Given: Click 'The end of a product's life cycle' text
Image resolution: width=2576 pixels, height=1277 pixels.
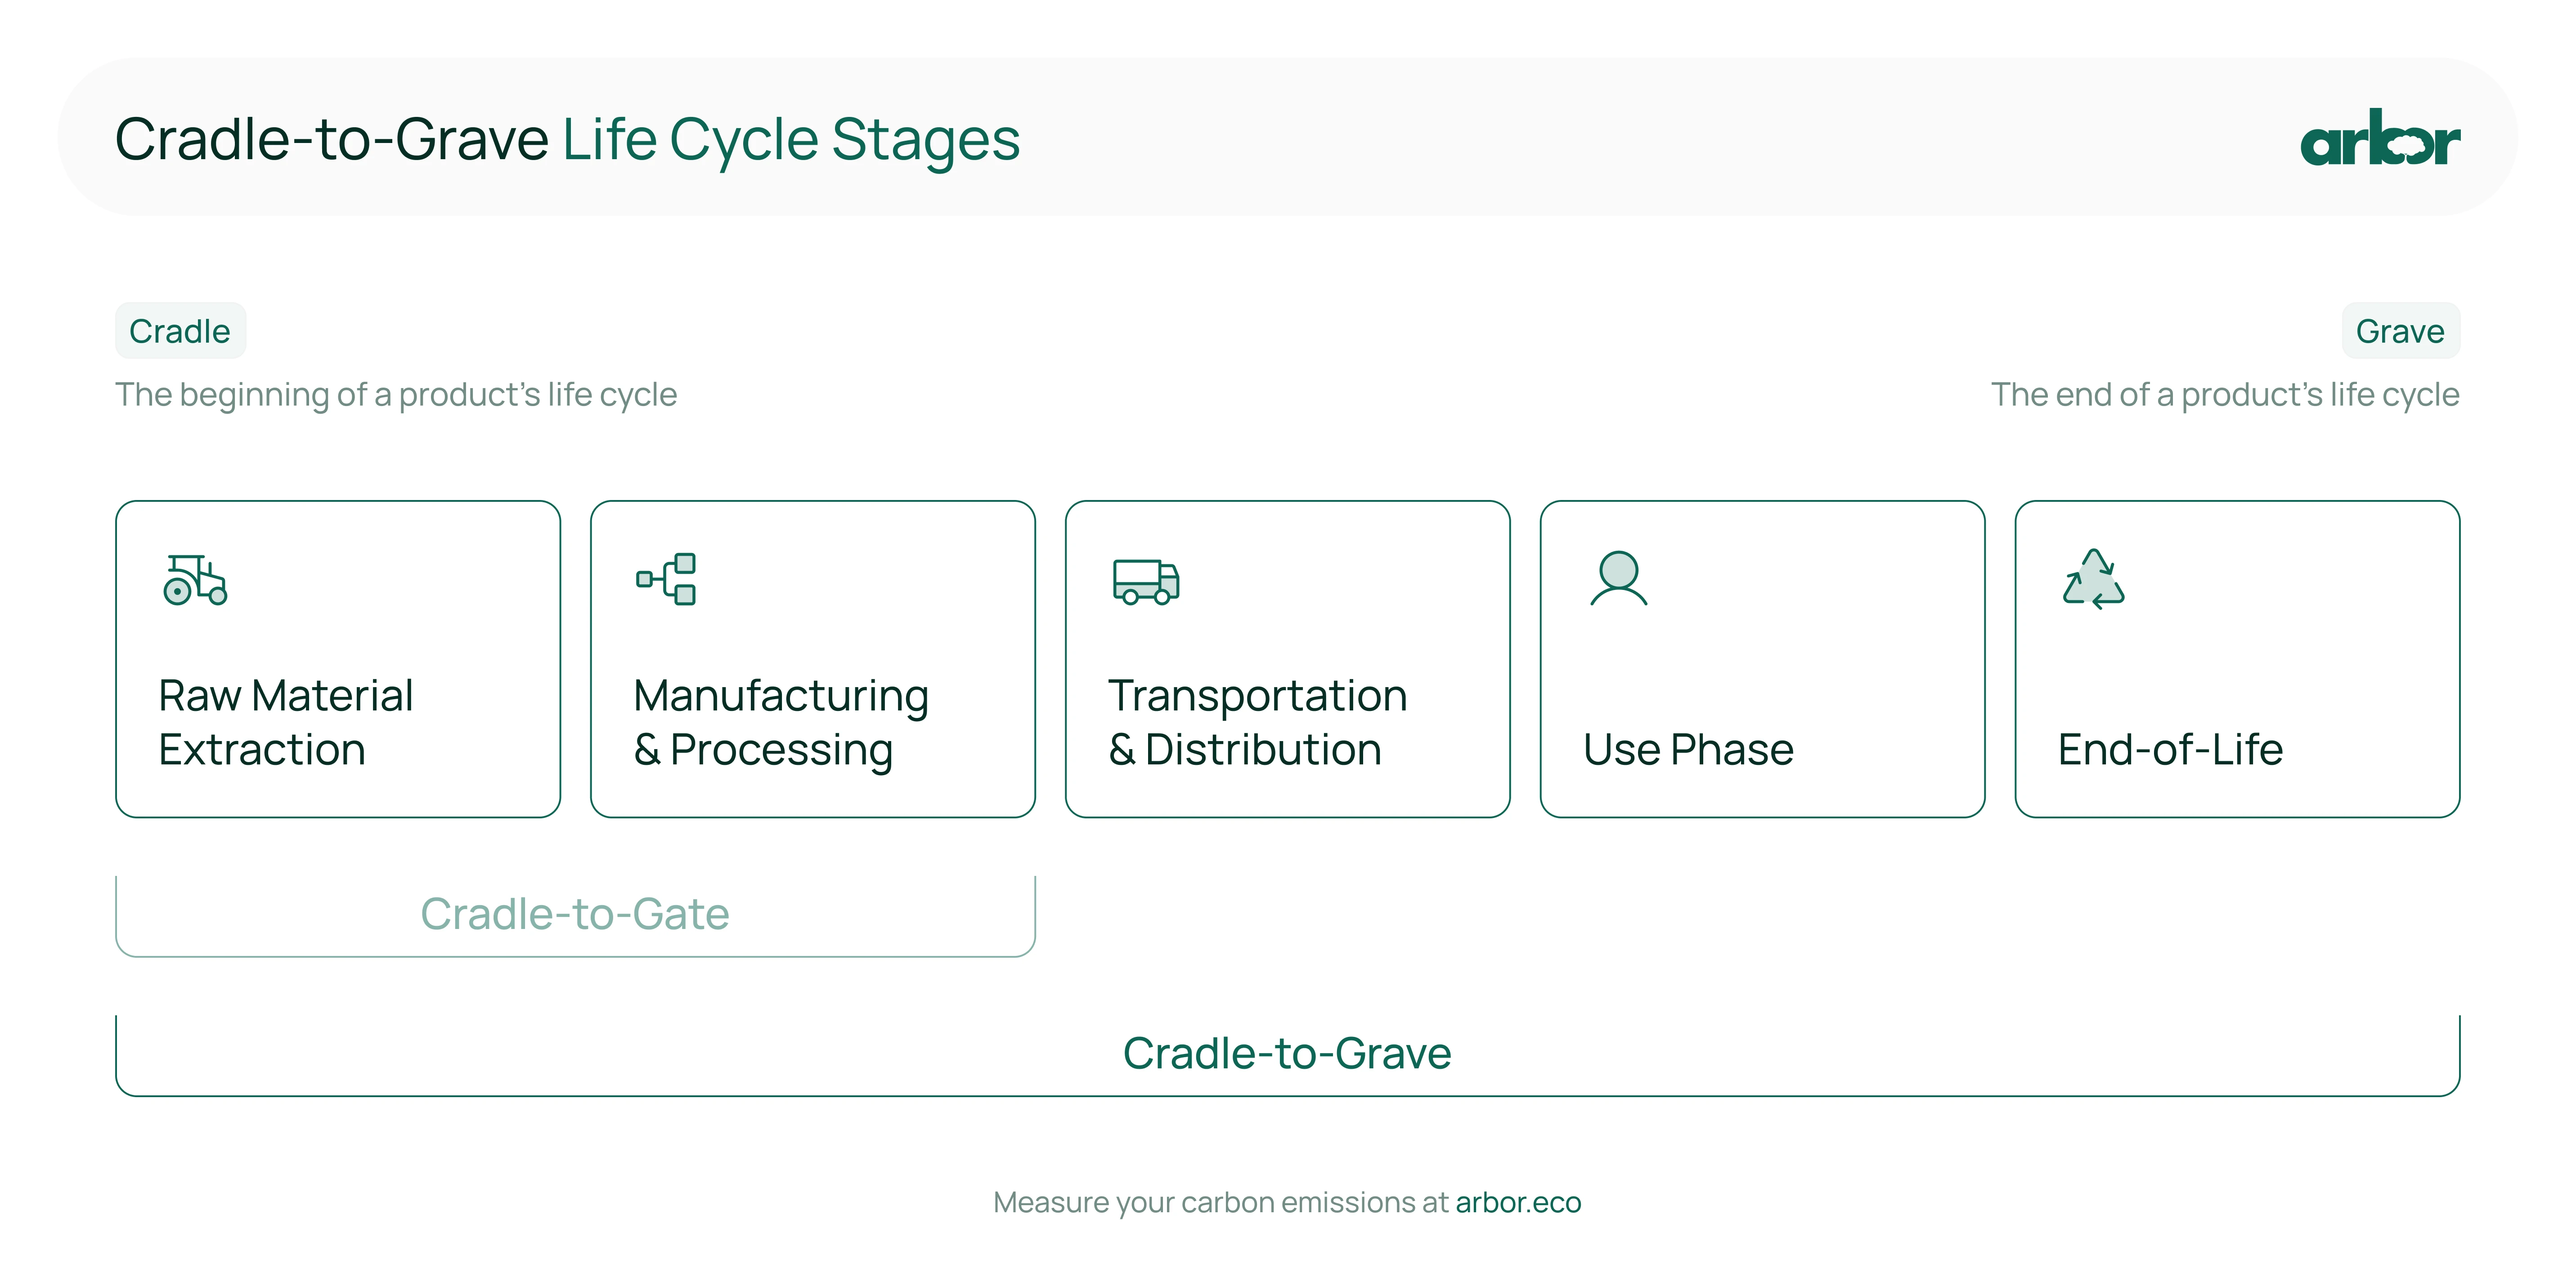Looking at the screenshot, I should [2225, 395].
